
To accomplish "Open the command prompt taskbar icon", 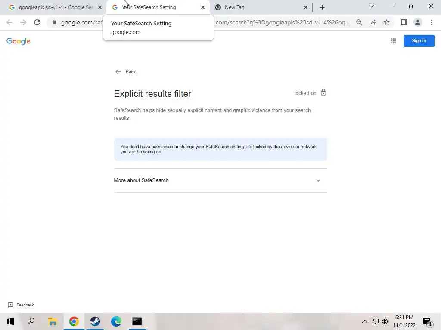I will (x=137, y=321).
